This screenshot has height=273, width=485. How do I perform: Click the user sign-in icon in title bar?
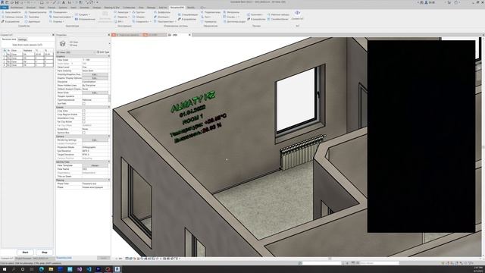click(426, 2)
